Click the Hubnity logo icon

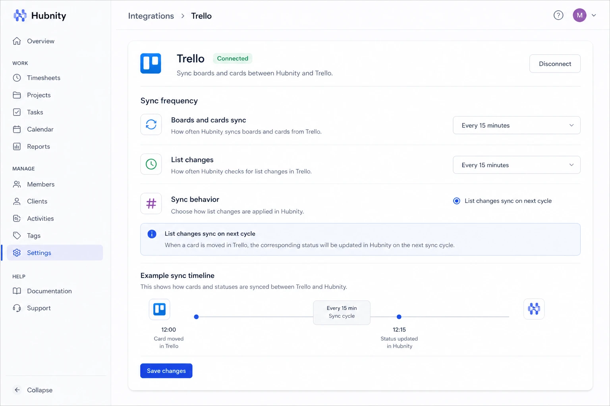click(x=20, y=15)
